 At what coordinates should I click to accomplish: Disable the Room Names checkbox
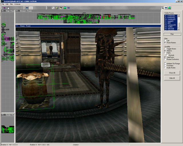165,42
